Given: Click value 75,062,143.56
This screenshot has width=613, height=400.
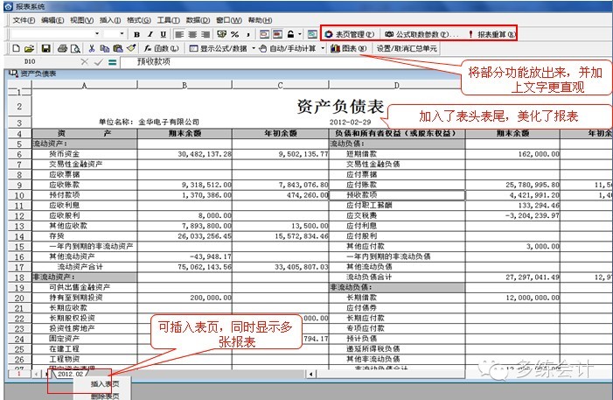Looking at the screenshot, I should [205, 267].
